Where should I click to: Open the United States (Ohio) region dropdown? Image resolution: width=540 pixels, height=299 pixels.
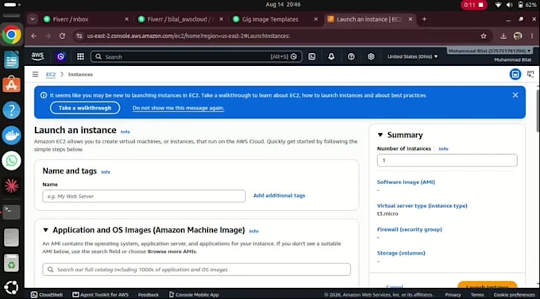coord(412,56)
